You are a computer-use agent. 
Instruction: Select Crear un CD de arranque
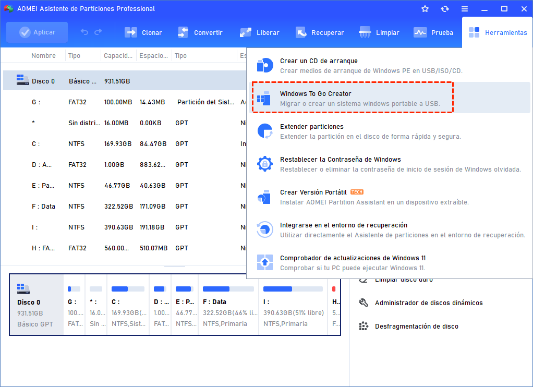pyautogui.click(x=390, y=66)
